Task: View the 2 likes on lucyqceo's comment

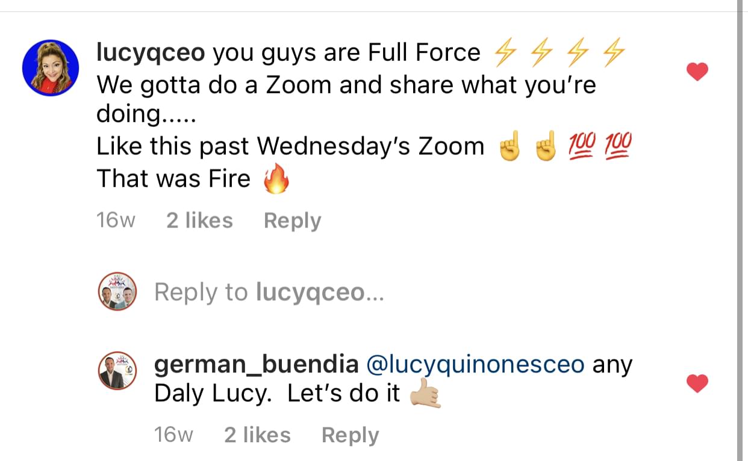Action: [199, 221]
